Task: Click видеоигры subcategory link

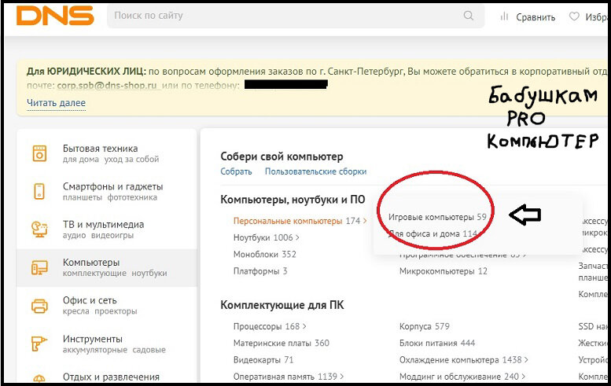Action: tap(112, 235)
